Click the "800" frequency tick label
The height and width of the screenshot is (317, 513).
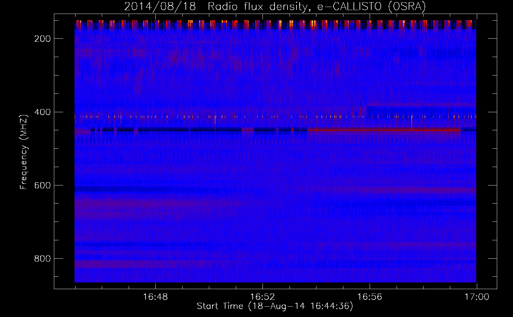[42, 259]
